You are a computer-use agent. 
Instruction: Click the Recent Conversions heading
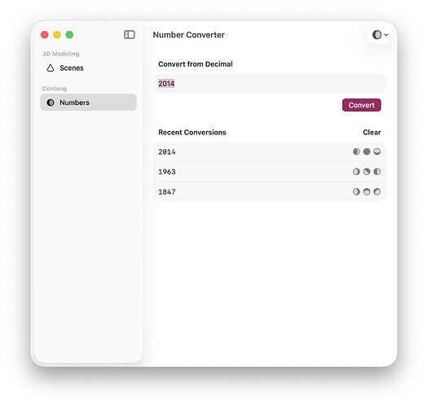pyautogui.click(x=192, y=133)
